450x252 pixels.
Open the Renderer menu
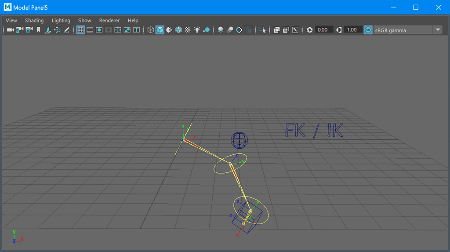109,20
